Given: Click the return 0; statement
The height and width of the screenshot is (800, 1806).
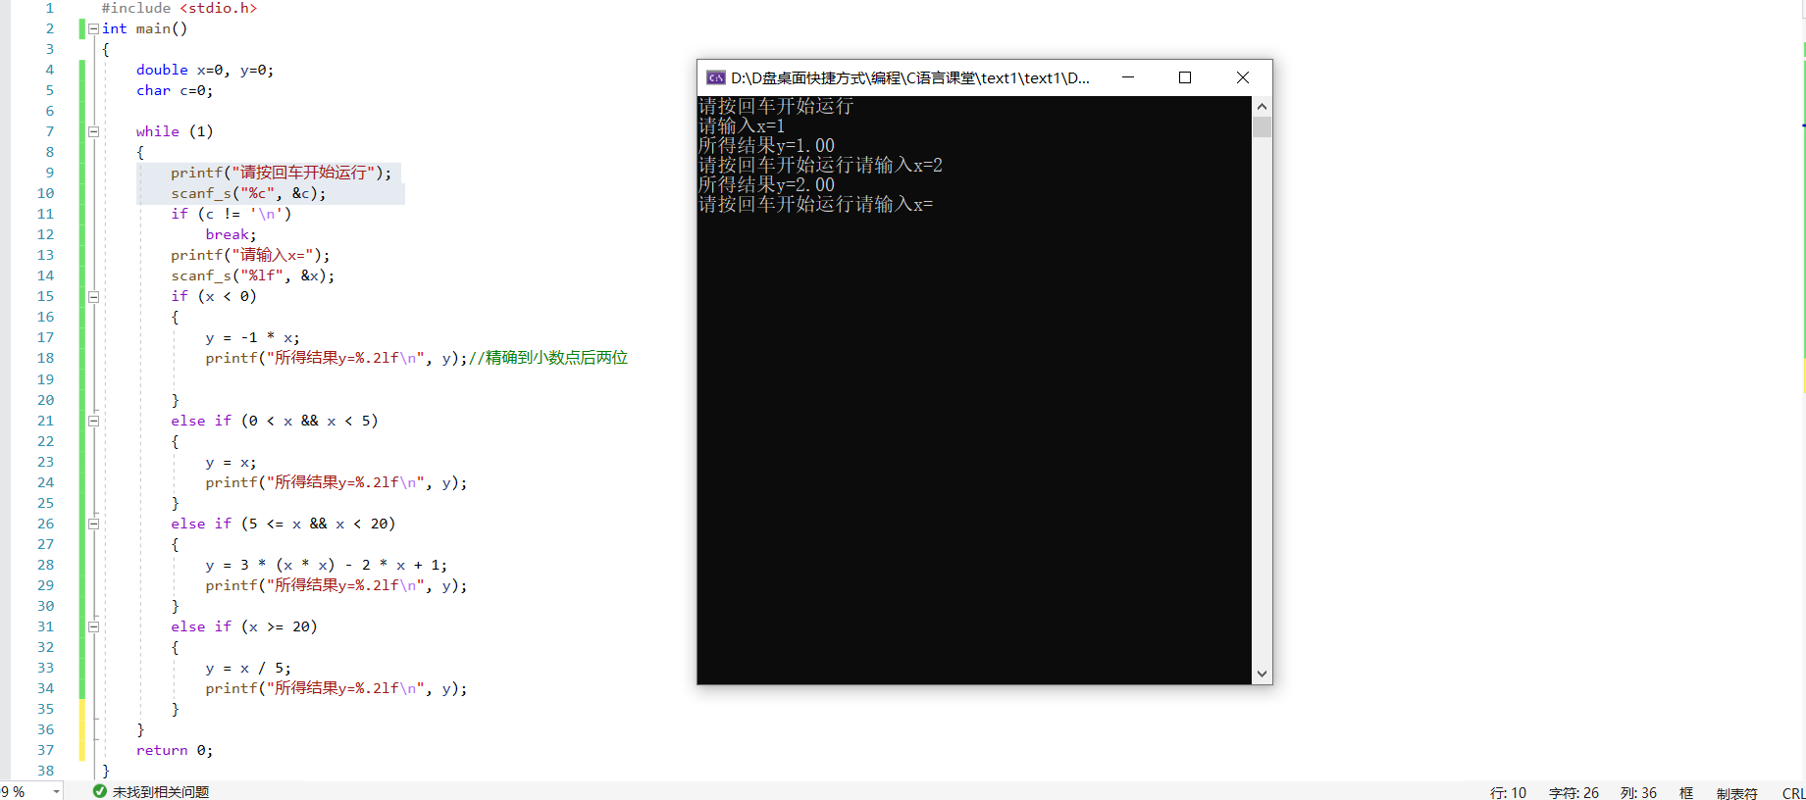Looking at the screenshot, I should coord(175,750).
